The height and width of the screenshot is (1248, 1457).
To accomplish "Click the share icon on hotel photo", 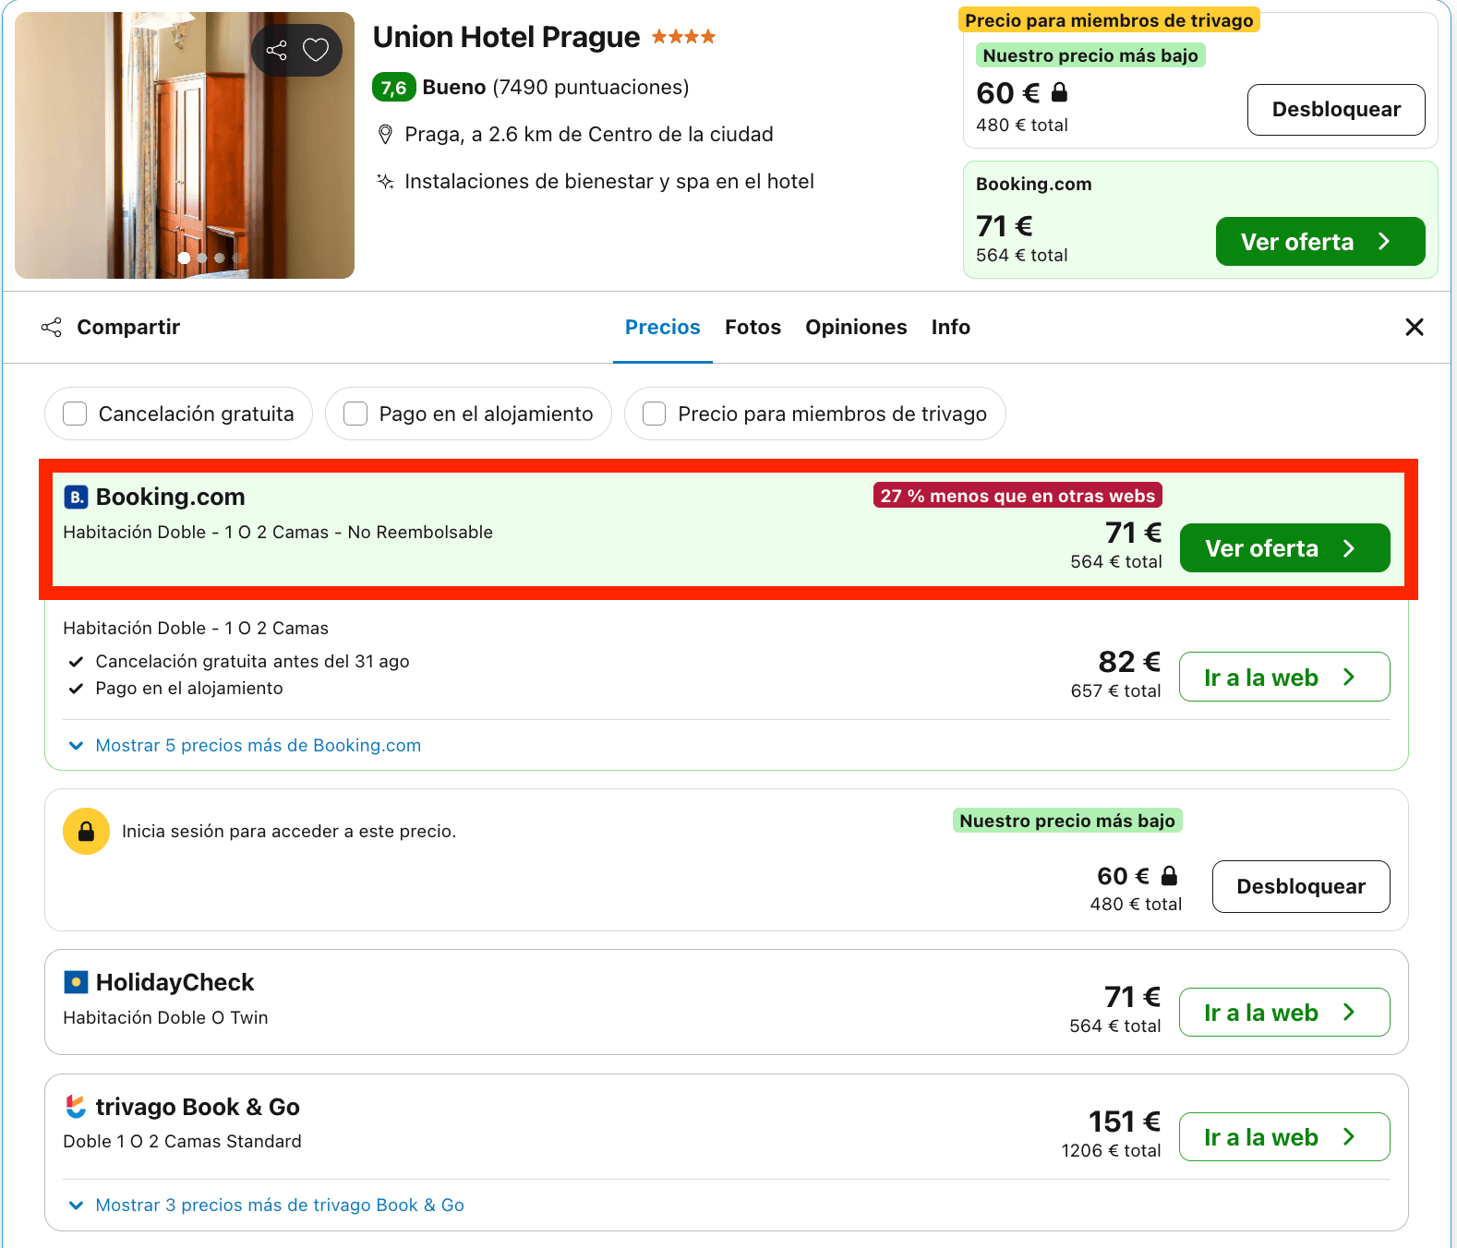I will pyautogui.click(x=276, y=50).
